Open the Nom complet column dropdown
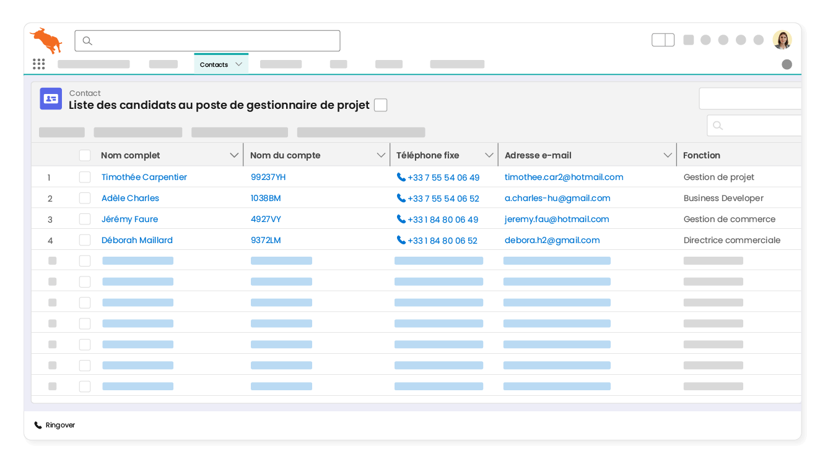The width and height of the screenshot is (825, 462). click(x=234, y=155)
